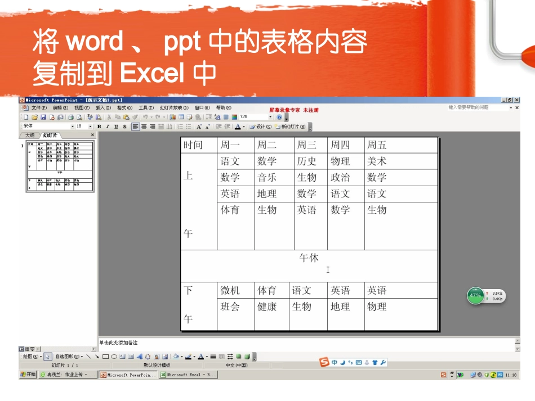Toggle Align Right button
The image size is (535, 401).
pyautogui.click(x=152, y=127)
